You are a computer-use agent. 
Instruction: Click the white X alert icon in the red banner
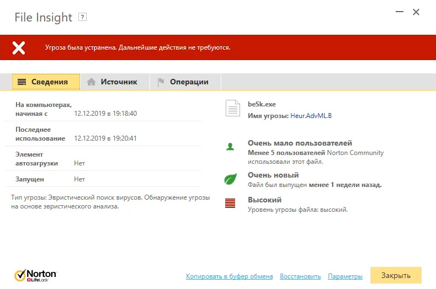[19, 47]
